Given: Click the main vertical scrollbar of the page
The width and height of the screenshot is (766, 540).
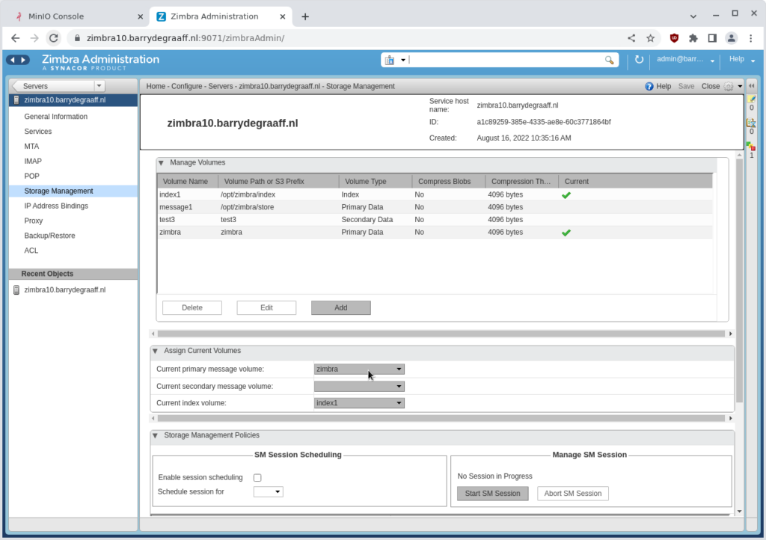Looking at the screenshot, I should click(739, 280).
